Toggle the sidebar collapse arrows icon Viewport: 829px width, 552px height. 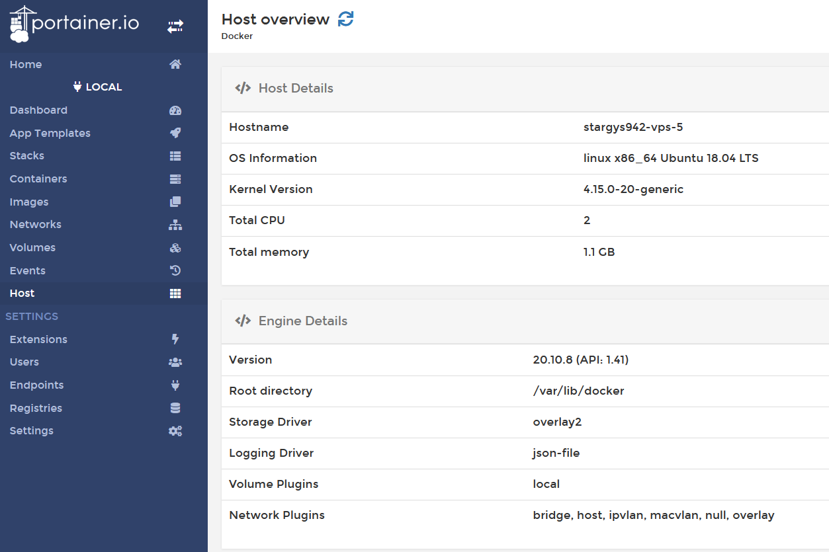tap(175, 26)
